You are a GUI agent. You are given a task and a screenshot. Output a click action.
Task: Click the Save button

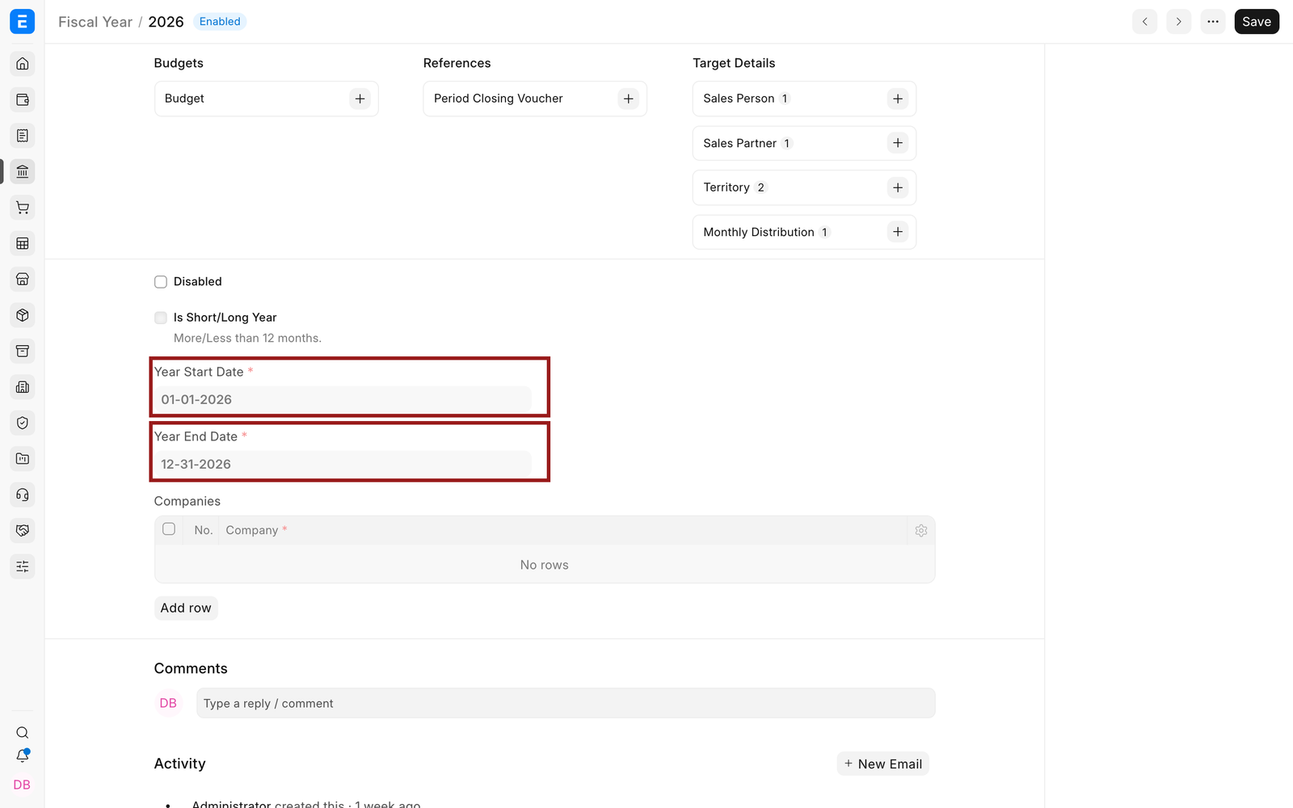coord(1257,22)
